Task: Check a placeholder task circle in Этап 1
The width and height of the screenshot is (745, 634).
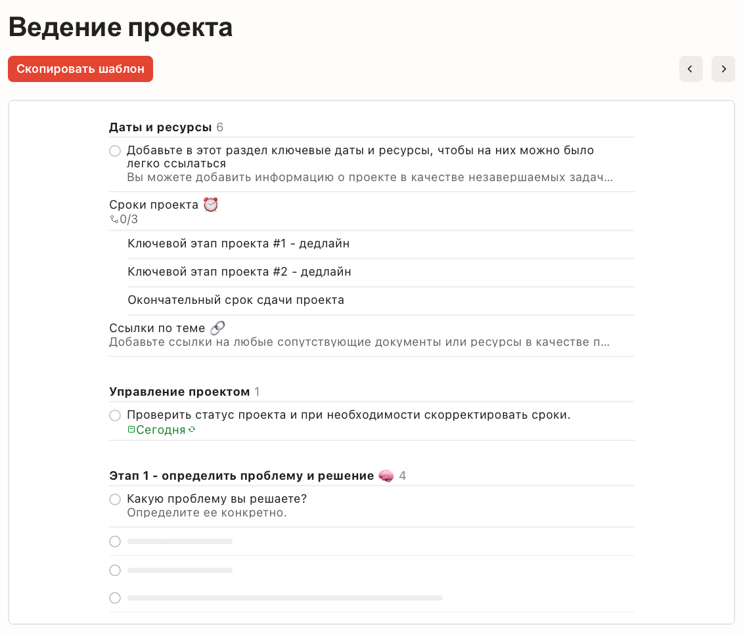Action: tap(115, 541)
